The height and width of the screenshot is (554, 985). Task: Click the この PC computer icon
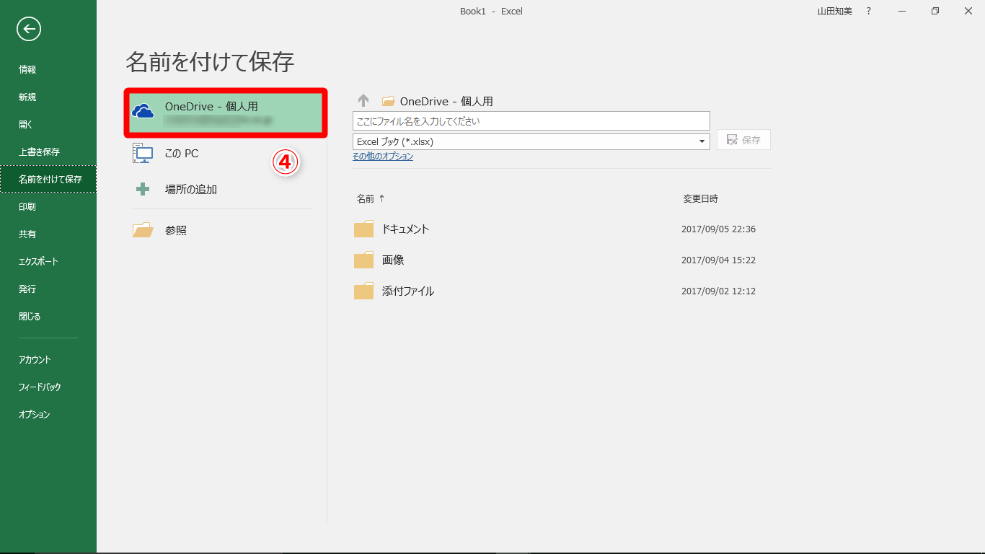[x=143, y=153]
